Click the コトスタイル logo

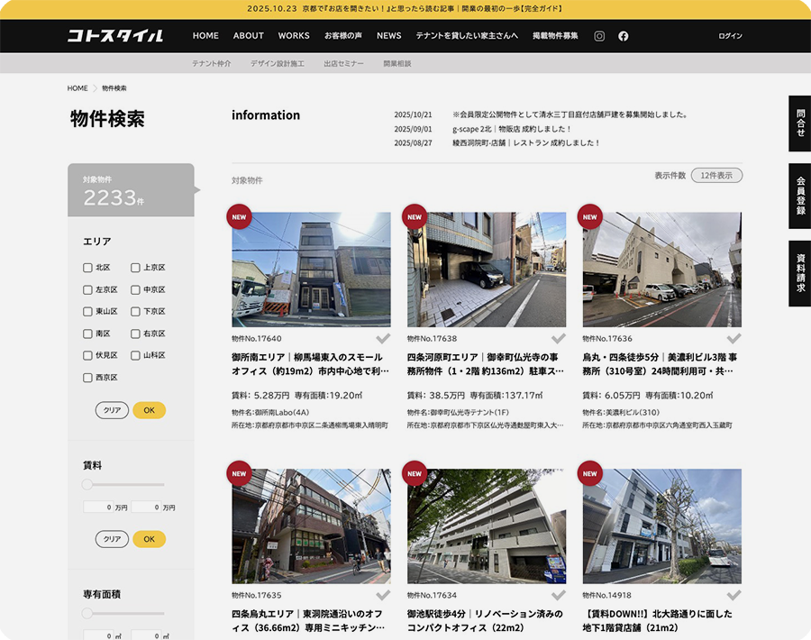(x=115, y=36)
